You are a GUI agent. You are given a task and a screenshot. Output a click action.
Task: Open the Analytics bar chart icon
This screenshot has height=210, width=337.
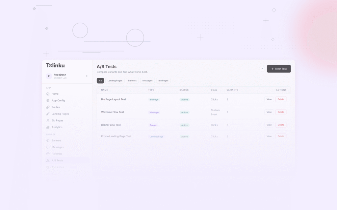(48, 127)
